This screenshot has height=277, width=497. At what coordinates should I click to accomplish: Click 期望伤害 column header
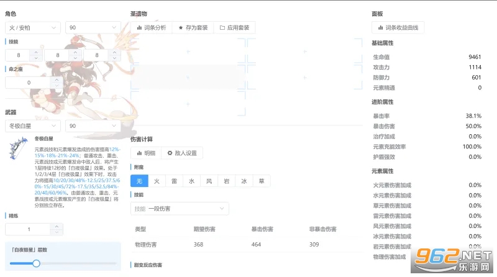(204, 229)
